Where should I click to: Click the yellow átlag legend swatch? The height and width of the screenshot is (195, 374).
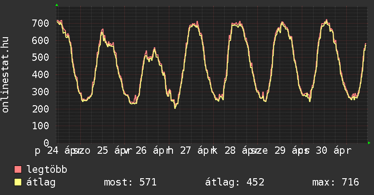coord(18,182)
